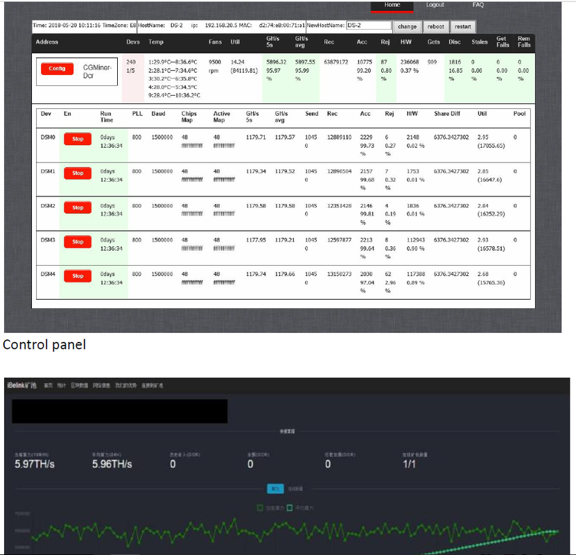Click the Baud column header
This screenshot has height=555, width=576.
click(158, 114)
